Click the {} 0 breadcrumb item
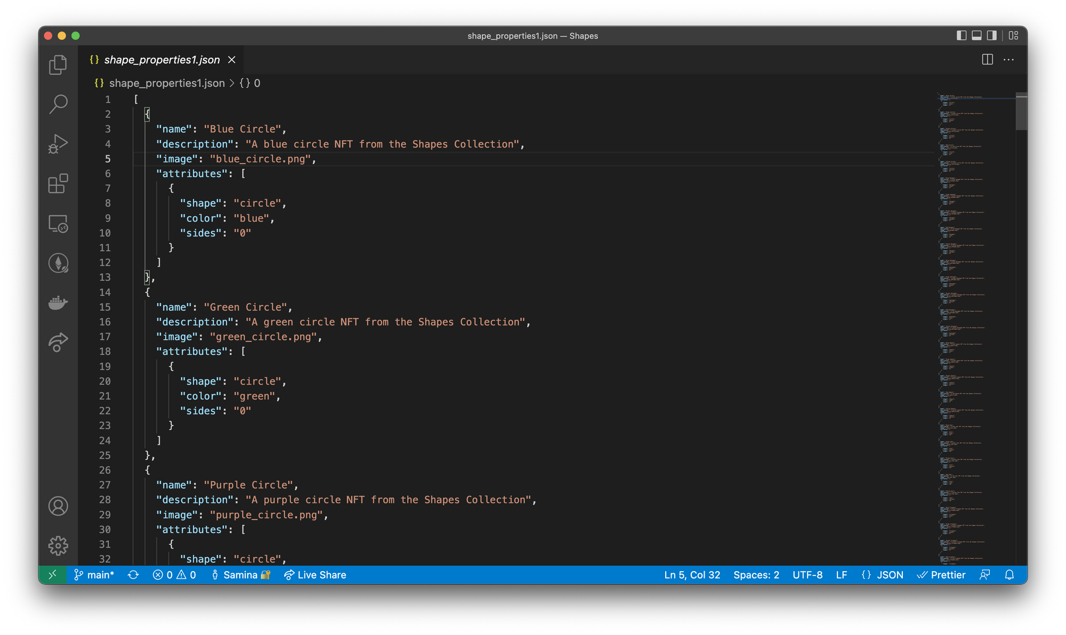The height and width of the screenshot is (635, 1066). (x=250, y=83)
